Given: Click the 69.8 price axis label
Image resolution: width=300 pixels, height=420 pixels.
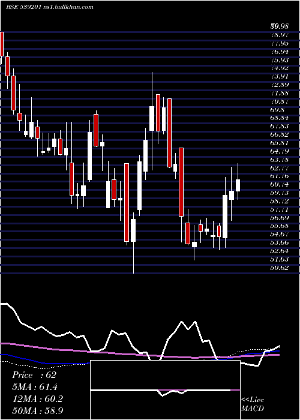Looking at the screenshot, I should [x=277, y=110].
